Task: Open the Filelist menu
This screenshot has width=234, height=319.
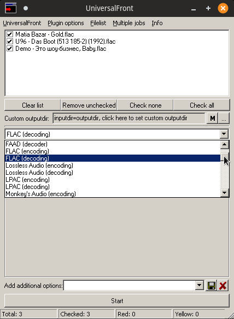Action: (98, 23)
